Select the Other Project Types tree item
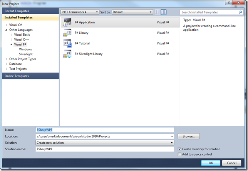The height and width of the screenshot is (171, 248). [x=23, y=59]
